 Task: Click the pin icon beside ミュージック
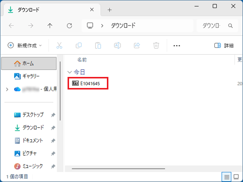coord(53,166)
